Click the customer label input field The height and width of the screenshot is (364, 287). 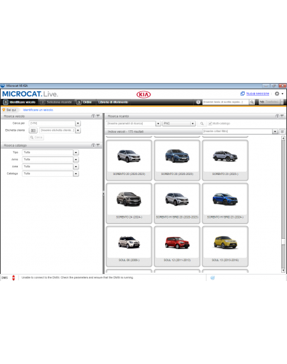[57, 130]
